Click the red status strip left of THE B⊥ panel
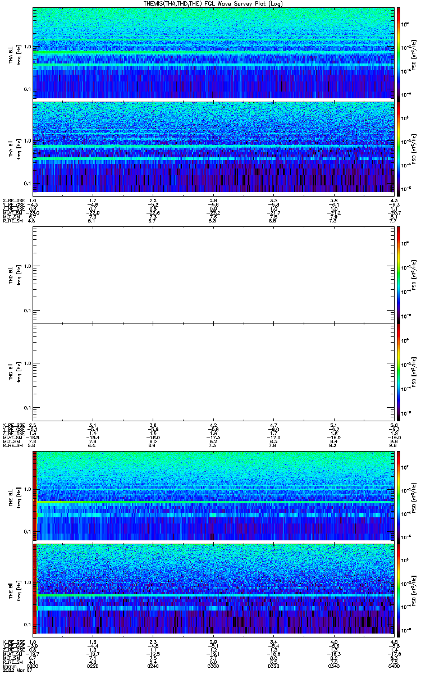 [35, 496]
